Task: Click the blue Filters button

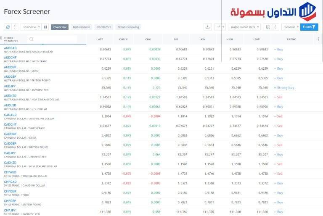Action: [309, 27]
